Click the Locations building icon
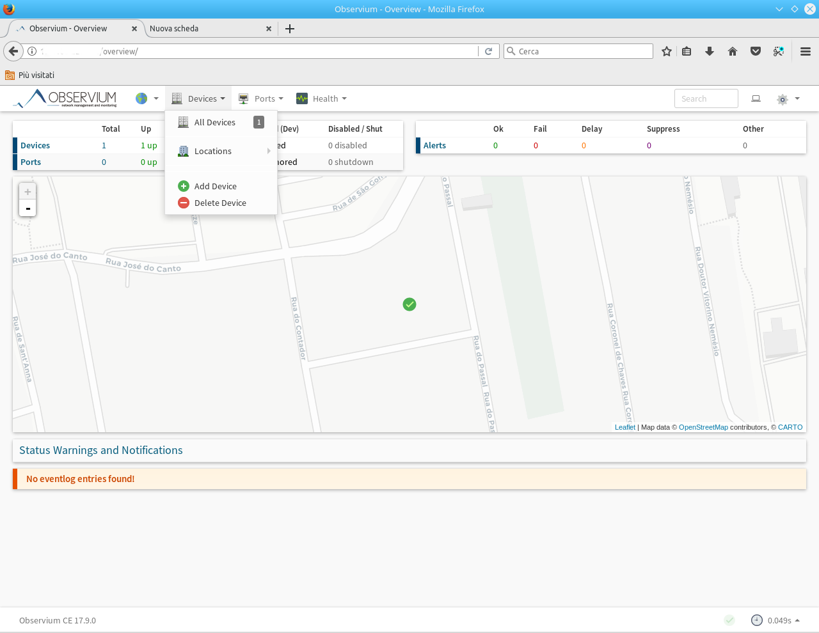Screen dimensions: 819x633 coord(183,151)
